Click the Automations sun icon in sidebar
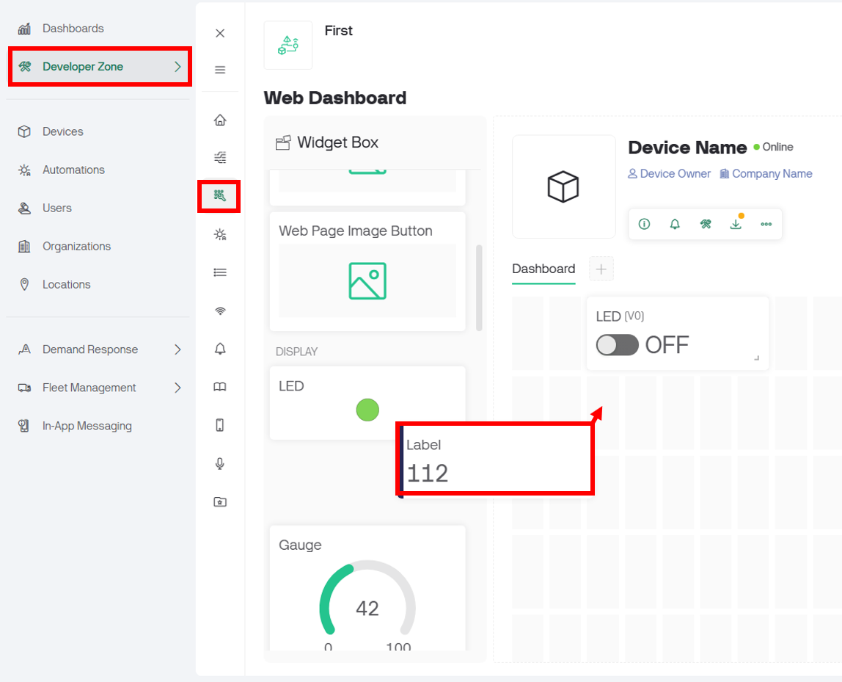 [x=24, y=170]
